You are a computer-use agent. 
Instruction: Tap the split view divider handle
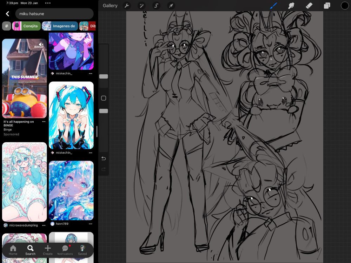pyautogui.click(x=97, y=131)
